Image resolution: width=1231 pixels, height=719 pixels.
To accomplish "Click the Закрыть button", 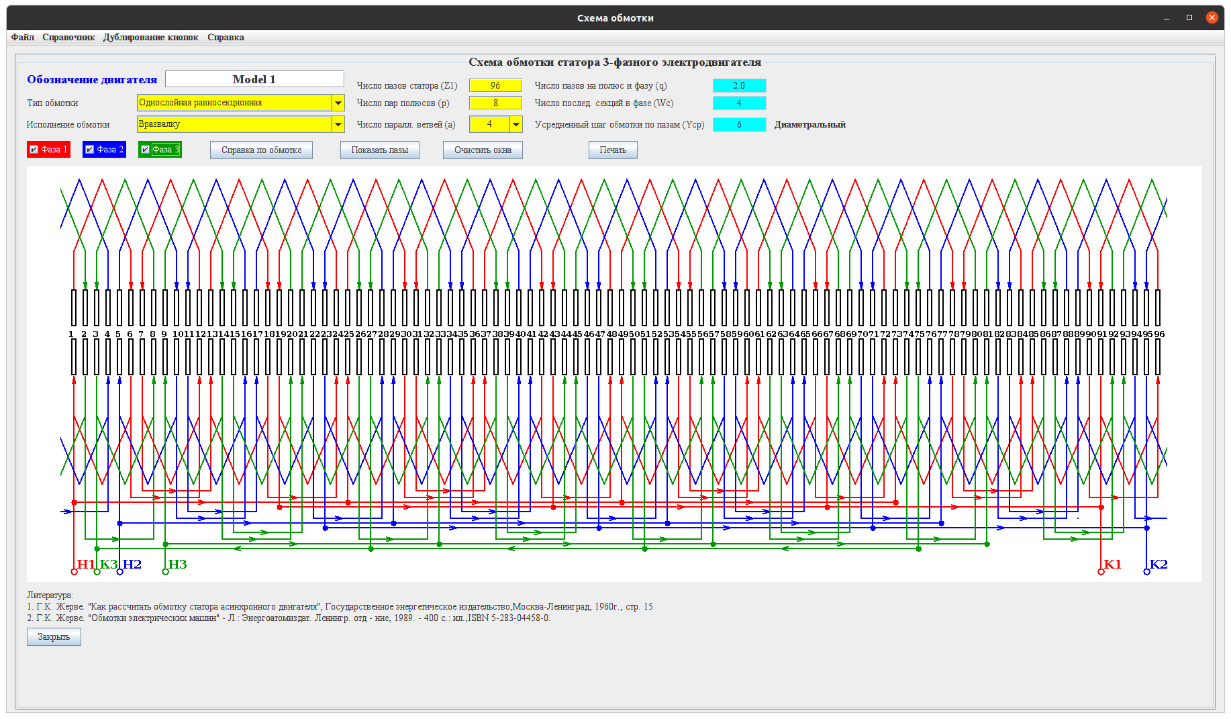I will tap(54, 637).
